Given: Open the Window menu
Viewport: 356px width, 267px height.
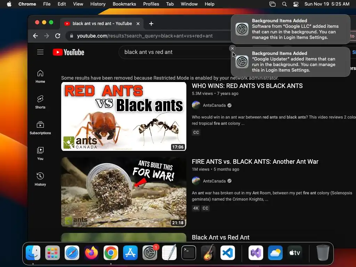Looking at the screenshot, I should point(189,4).
